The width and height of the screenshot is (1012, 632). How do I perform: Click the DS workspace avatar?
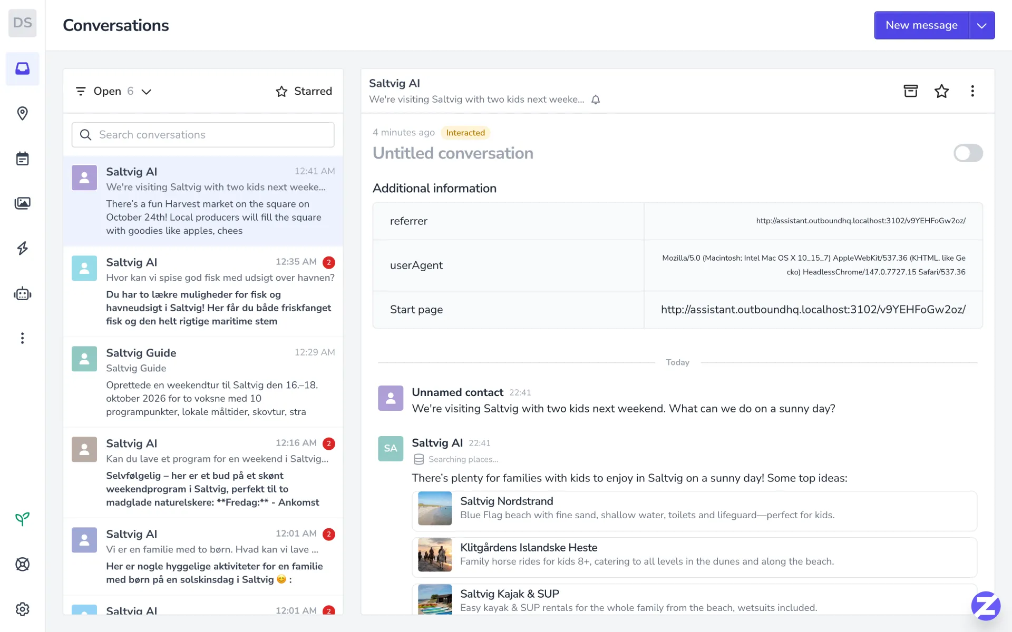(23, 23)
